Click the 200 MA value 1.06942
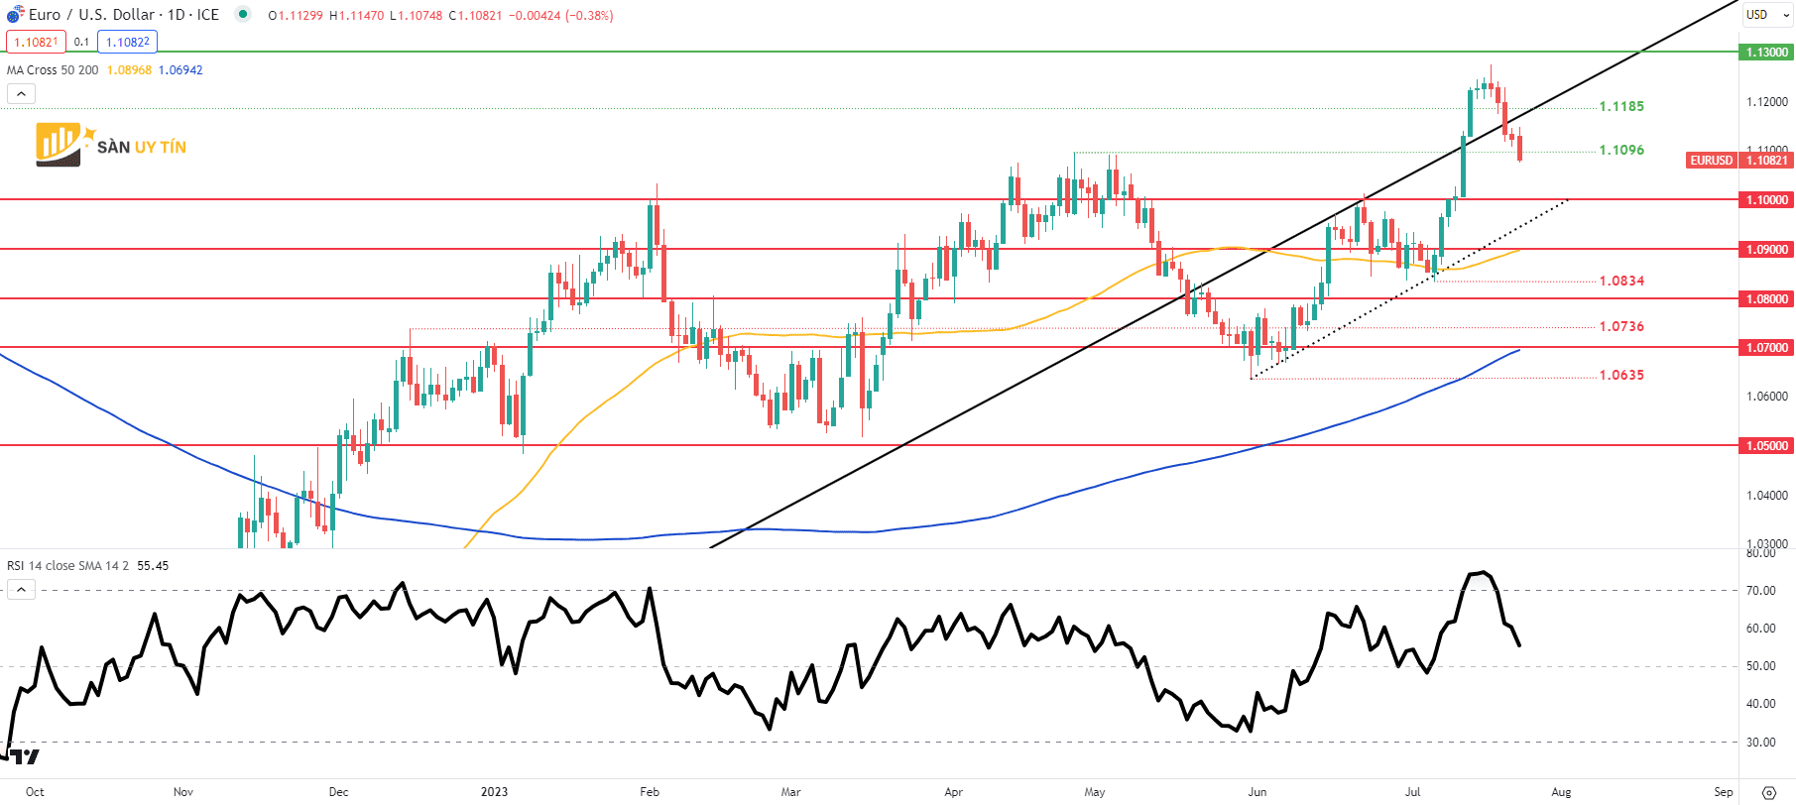This screenshot has width=1796, height=805. tap(180, 70)
